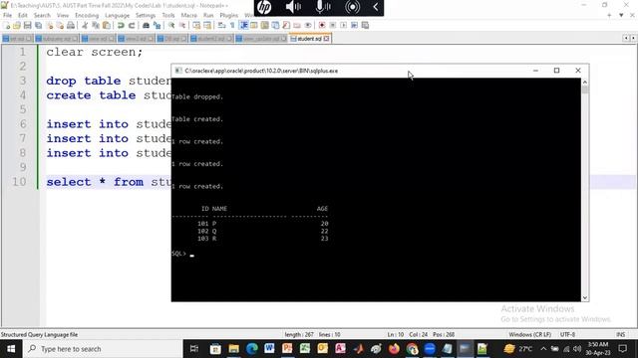This screenshot has width=638, height=358.
Task: Switch to the student2.sql tab
Action: (211, 39)
